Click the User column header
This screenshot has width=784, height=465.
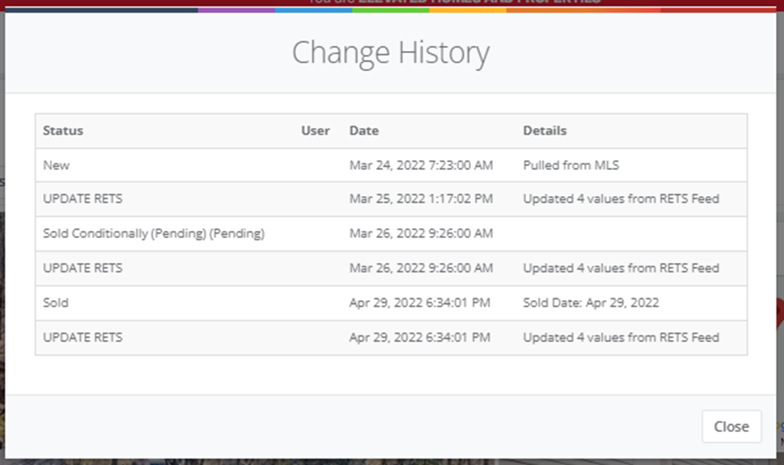point(315,131)
